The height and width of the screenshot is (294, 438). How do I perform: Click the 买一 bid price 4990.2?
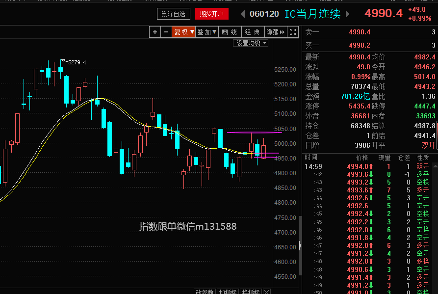pos(360,45)
